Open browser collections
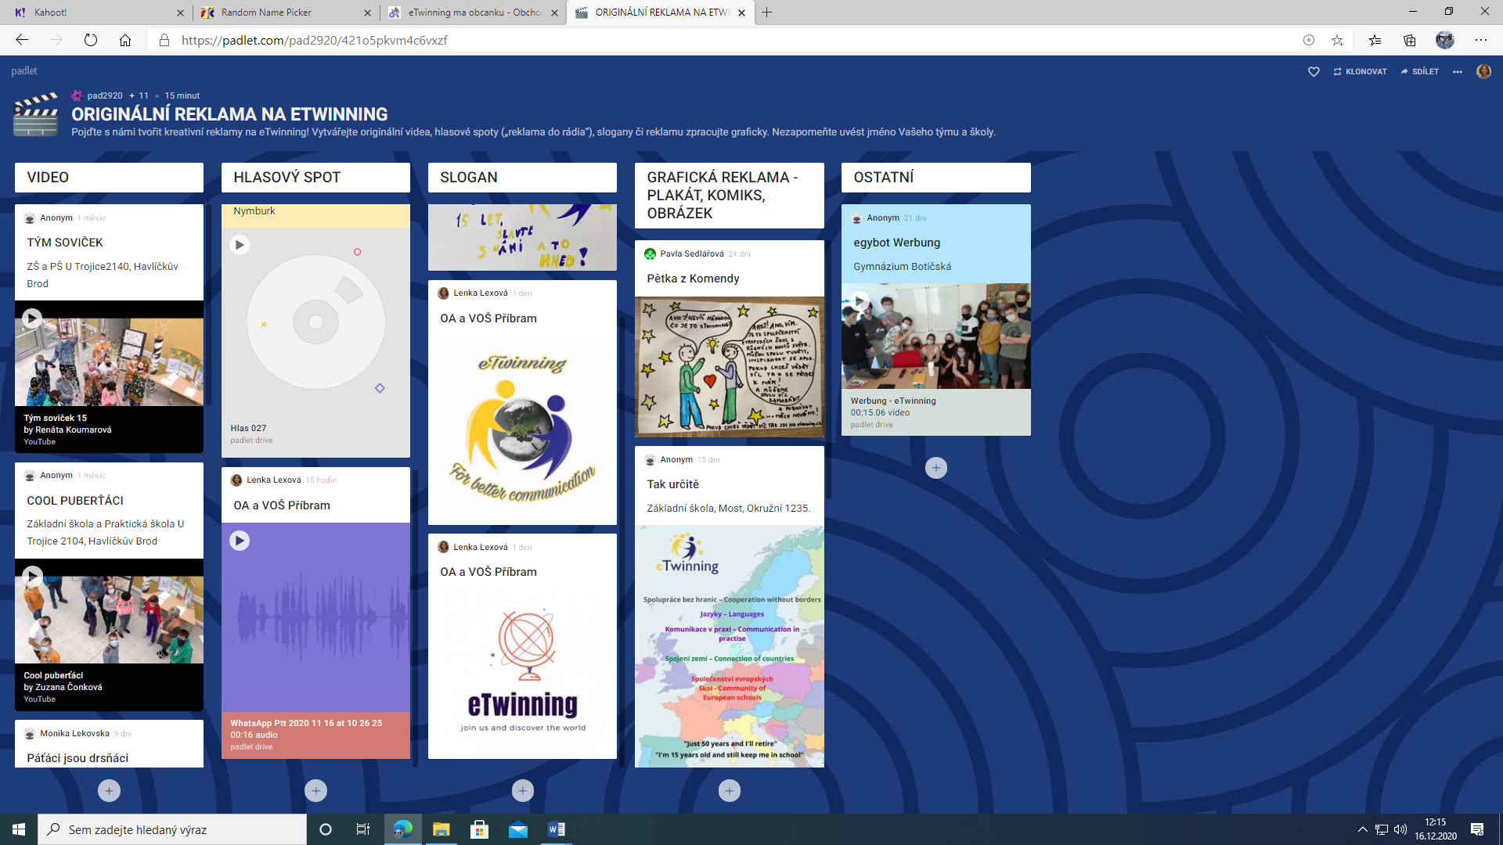Image resolution: width=1503 pixels, height=845 pixels. [x=1410, y=40]
